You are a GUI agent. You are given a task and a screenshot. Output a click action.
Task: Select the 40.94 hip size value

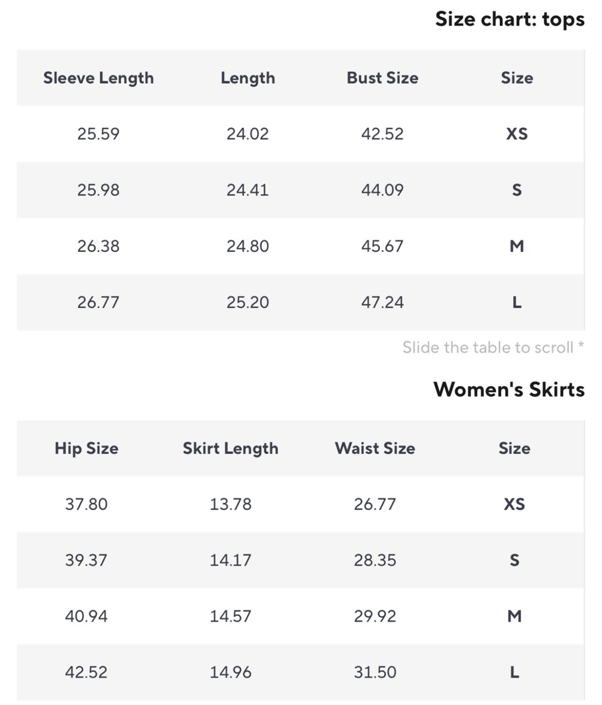[x=86, y=616]
